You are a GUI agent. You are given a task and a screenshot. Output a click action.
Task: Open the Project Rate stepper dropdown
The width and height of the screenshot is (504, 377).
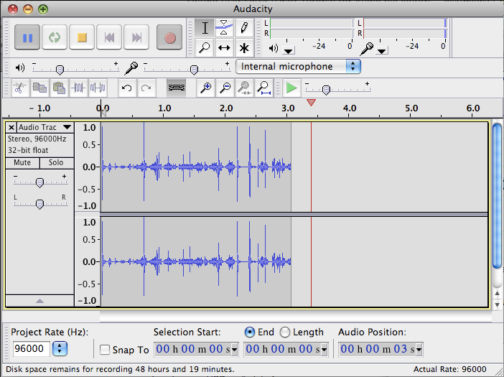pyautogui.click(x=60, y=349)
